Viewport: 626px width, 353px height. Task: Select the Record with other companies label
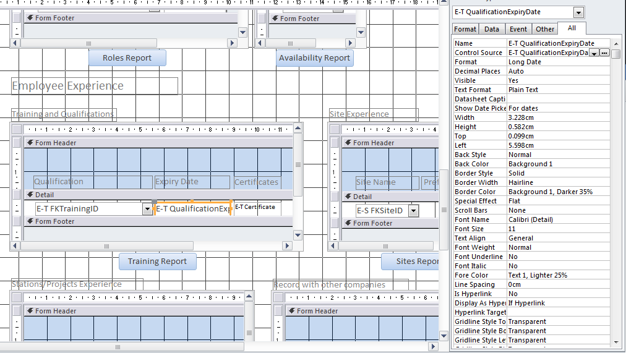tap(341, 285)
